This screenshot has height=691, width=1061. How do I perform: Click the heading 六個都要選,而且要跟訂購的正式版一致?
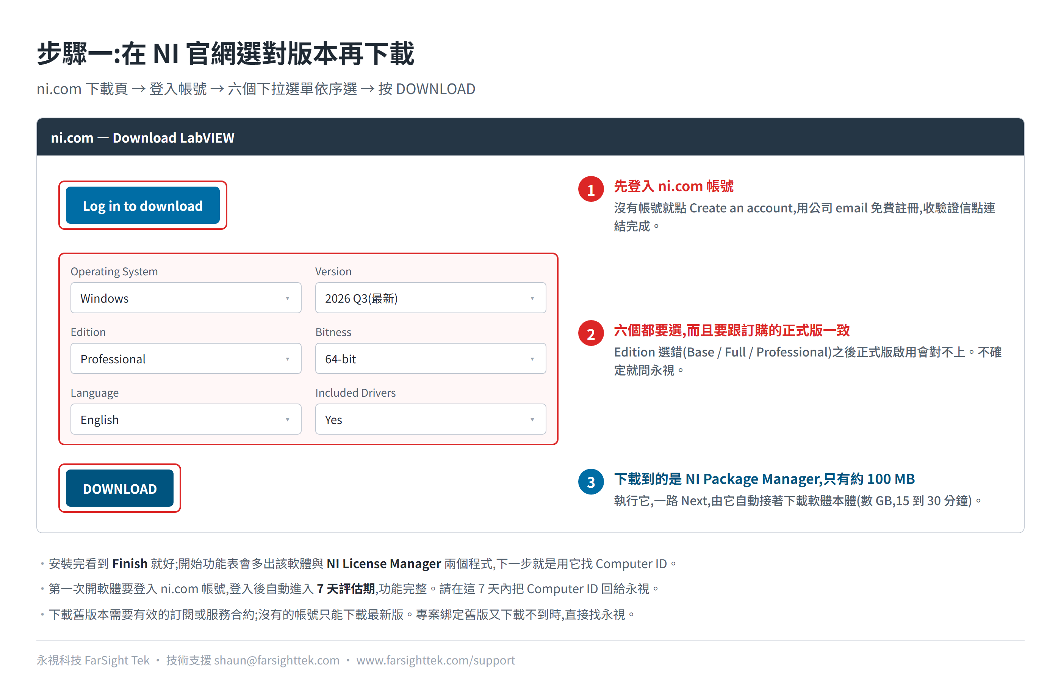click(x=732, y=330)
